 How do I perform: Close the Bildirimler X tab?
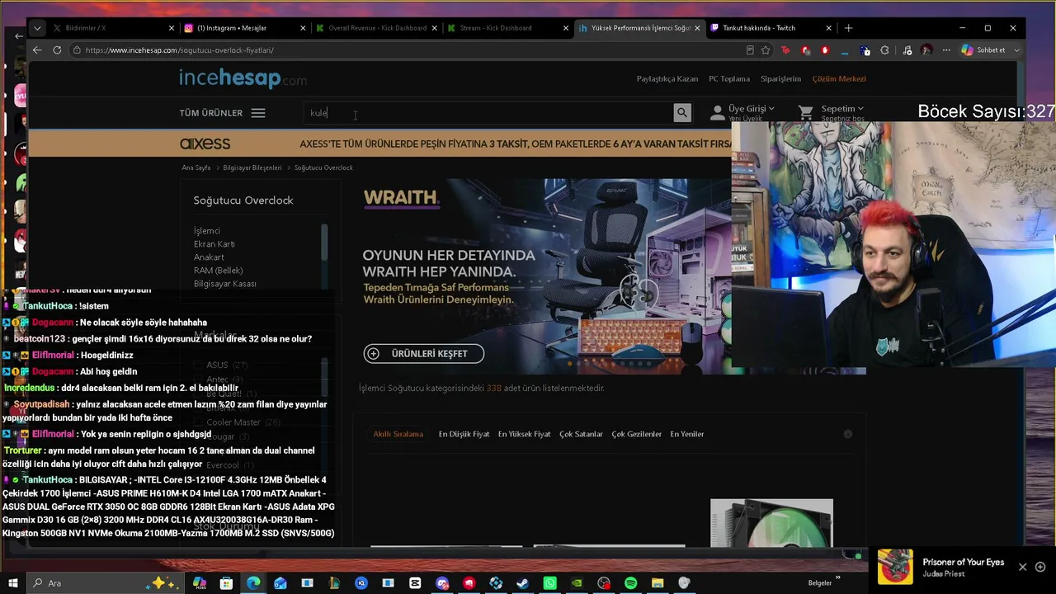point(172,28)
